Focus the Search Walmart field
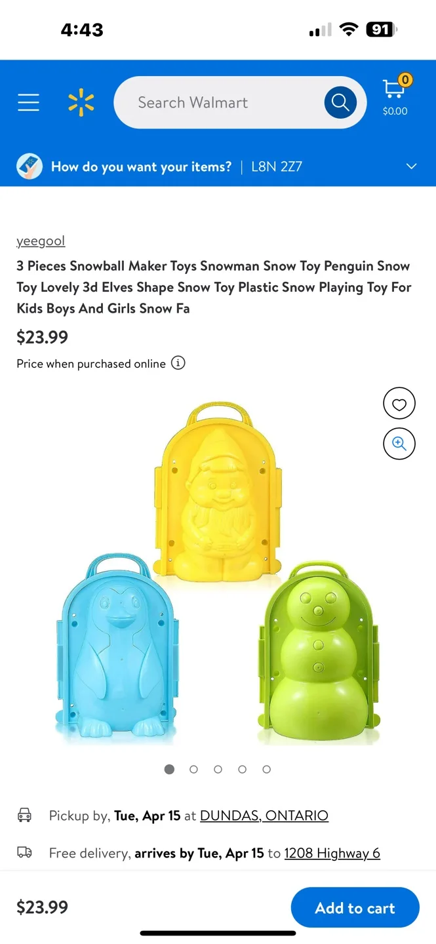 220,102
